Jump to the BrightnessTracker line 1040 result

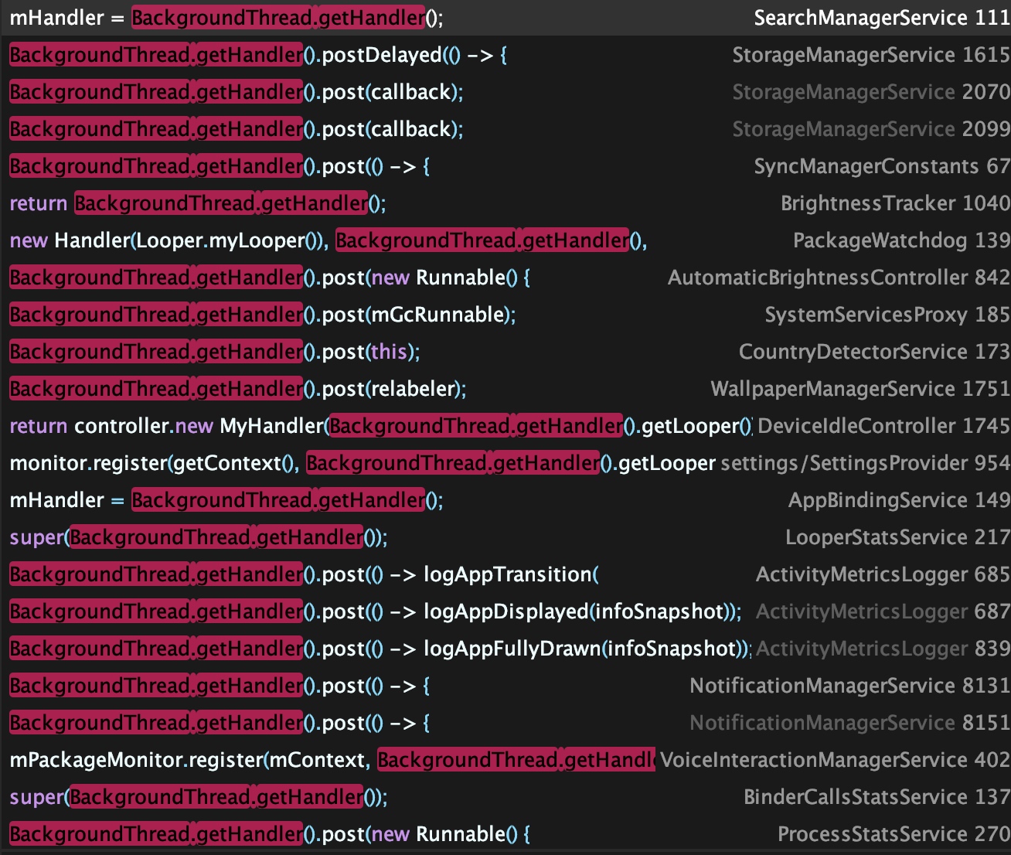[505, 203]
